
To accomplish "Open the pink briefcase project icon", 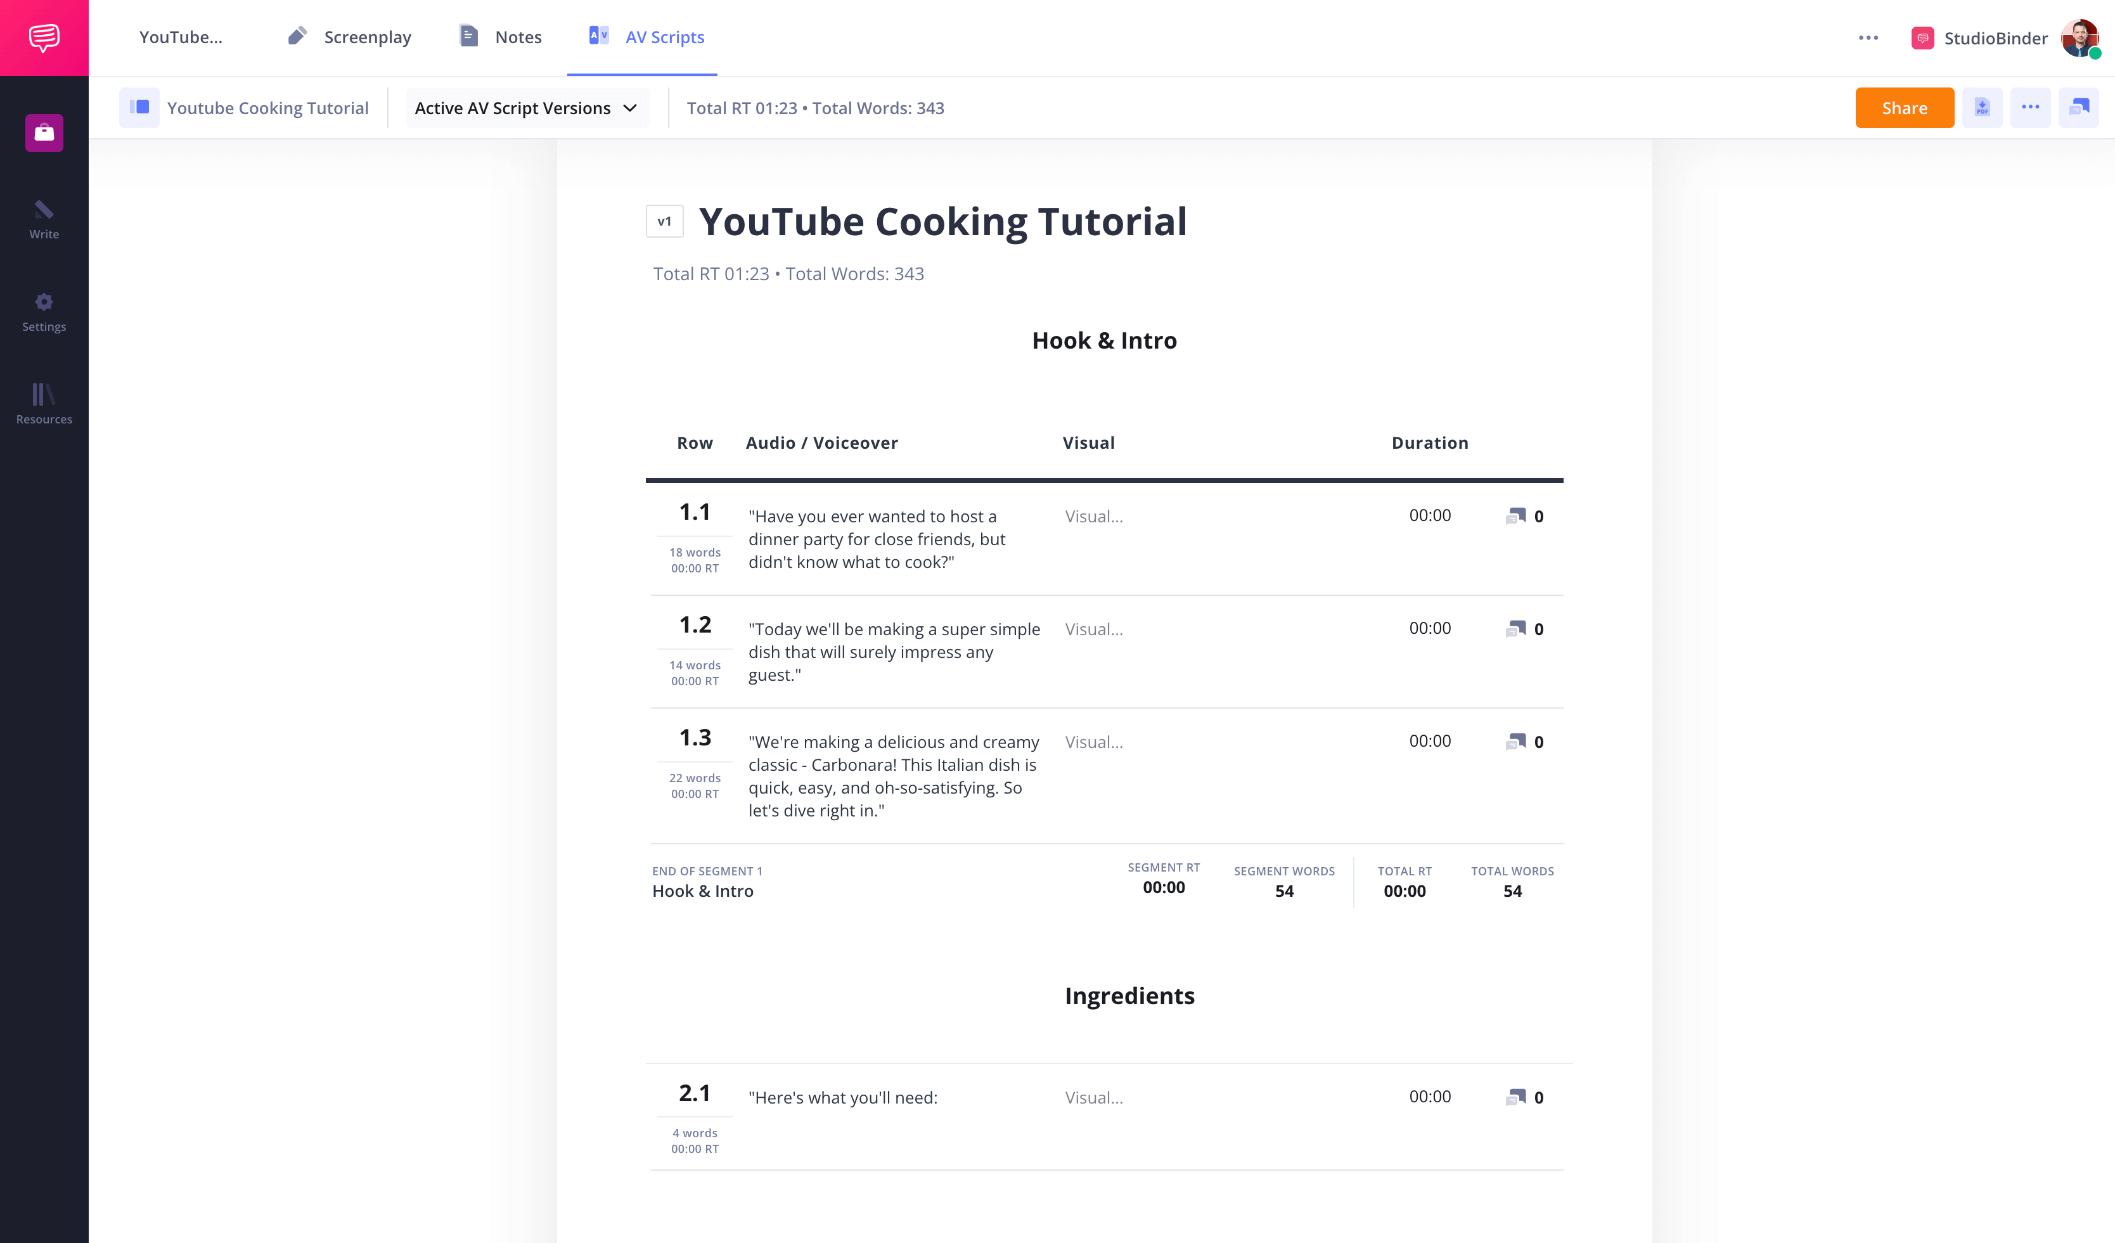I will click(44, 132).
